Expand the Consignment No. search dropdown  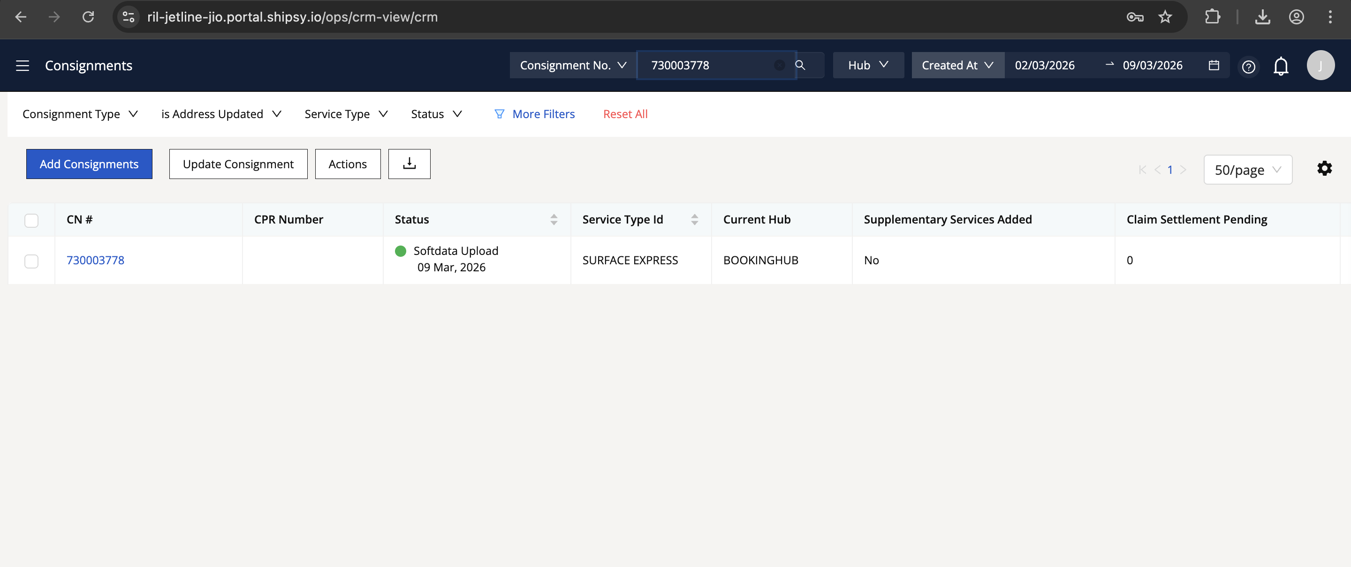(x=573, y=65)
